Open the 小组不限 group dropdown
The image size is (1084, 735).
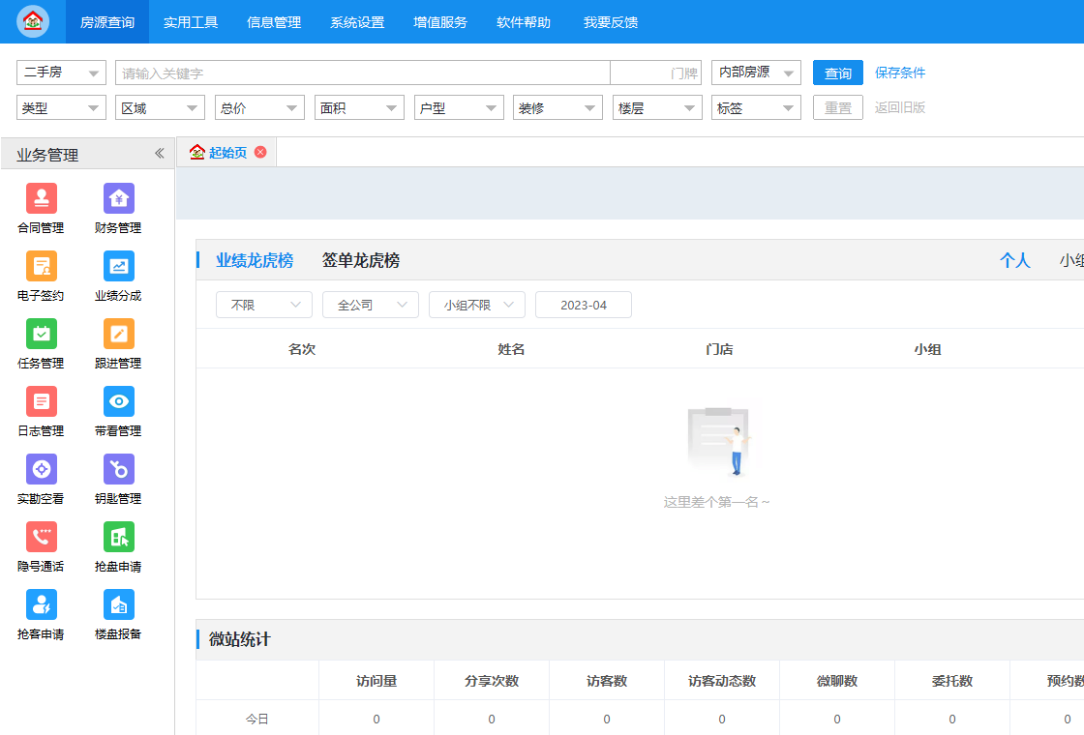(x=477, y=305)
